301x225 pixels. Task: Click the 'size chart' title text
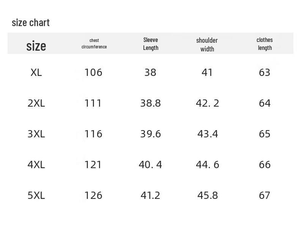(31, 23)
